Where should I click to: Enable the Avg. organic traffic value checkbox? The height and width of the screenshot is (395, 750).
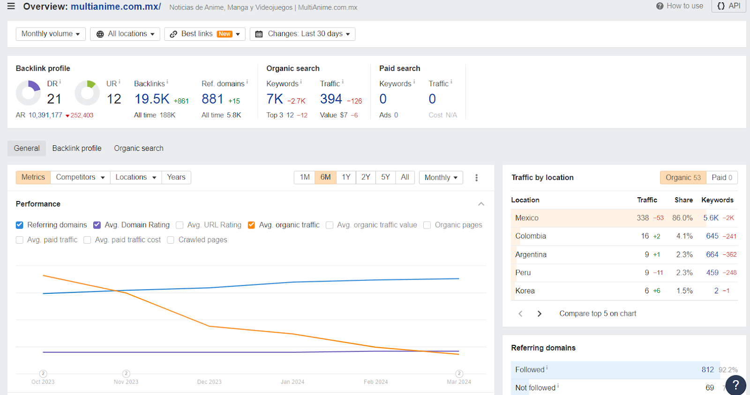click(x=330, y=225)
